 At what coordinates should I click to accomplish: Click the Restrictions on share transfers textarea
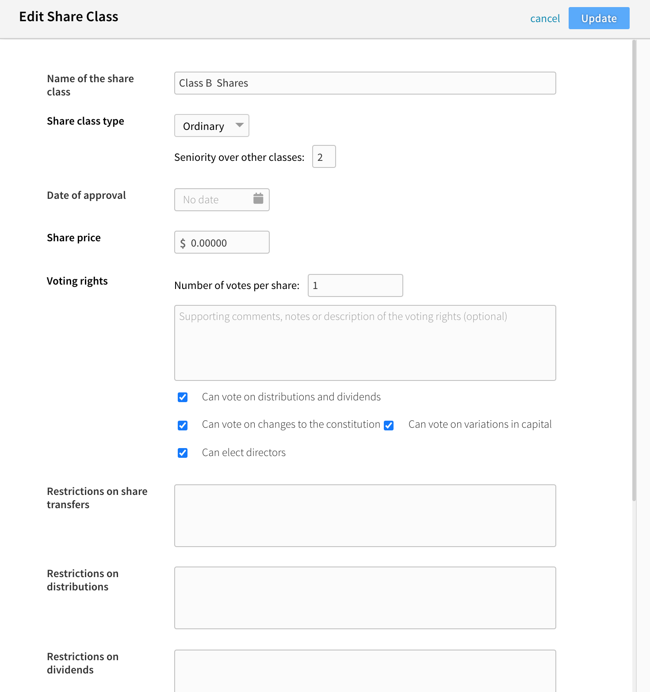(365, 516)
